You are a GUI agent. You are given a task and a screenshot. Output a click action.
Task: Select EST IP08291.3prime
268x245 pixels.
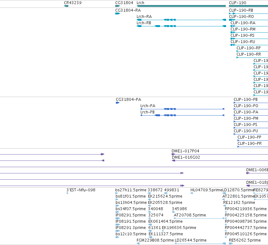coord(131,228)
